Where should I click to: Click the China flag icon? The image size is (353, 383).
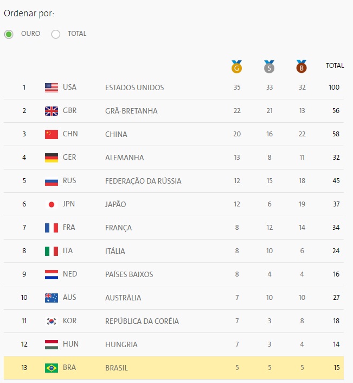(x=52, y=134)
